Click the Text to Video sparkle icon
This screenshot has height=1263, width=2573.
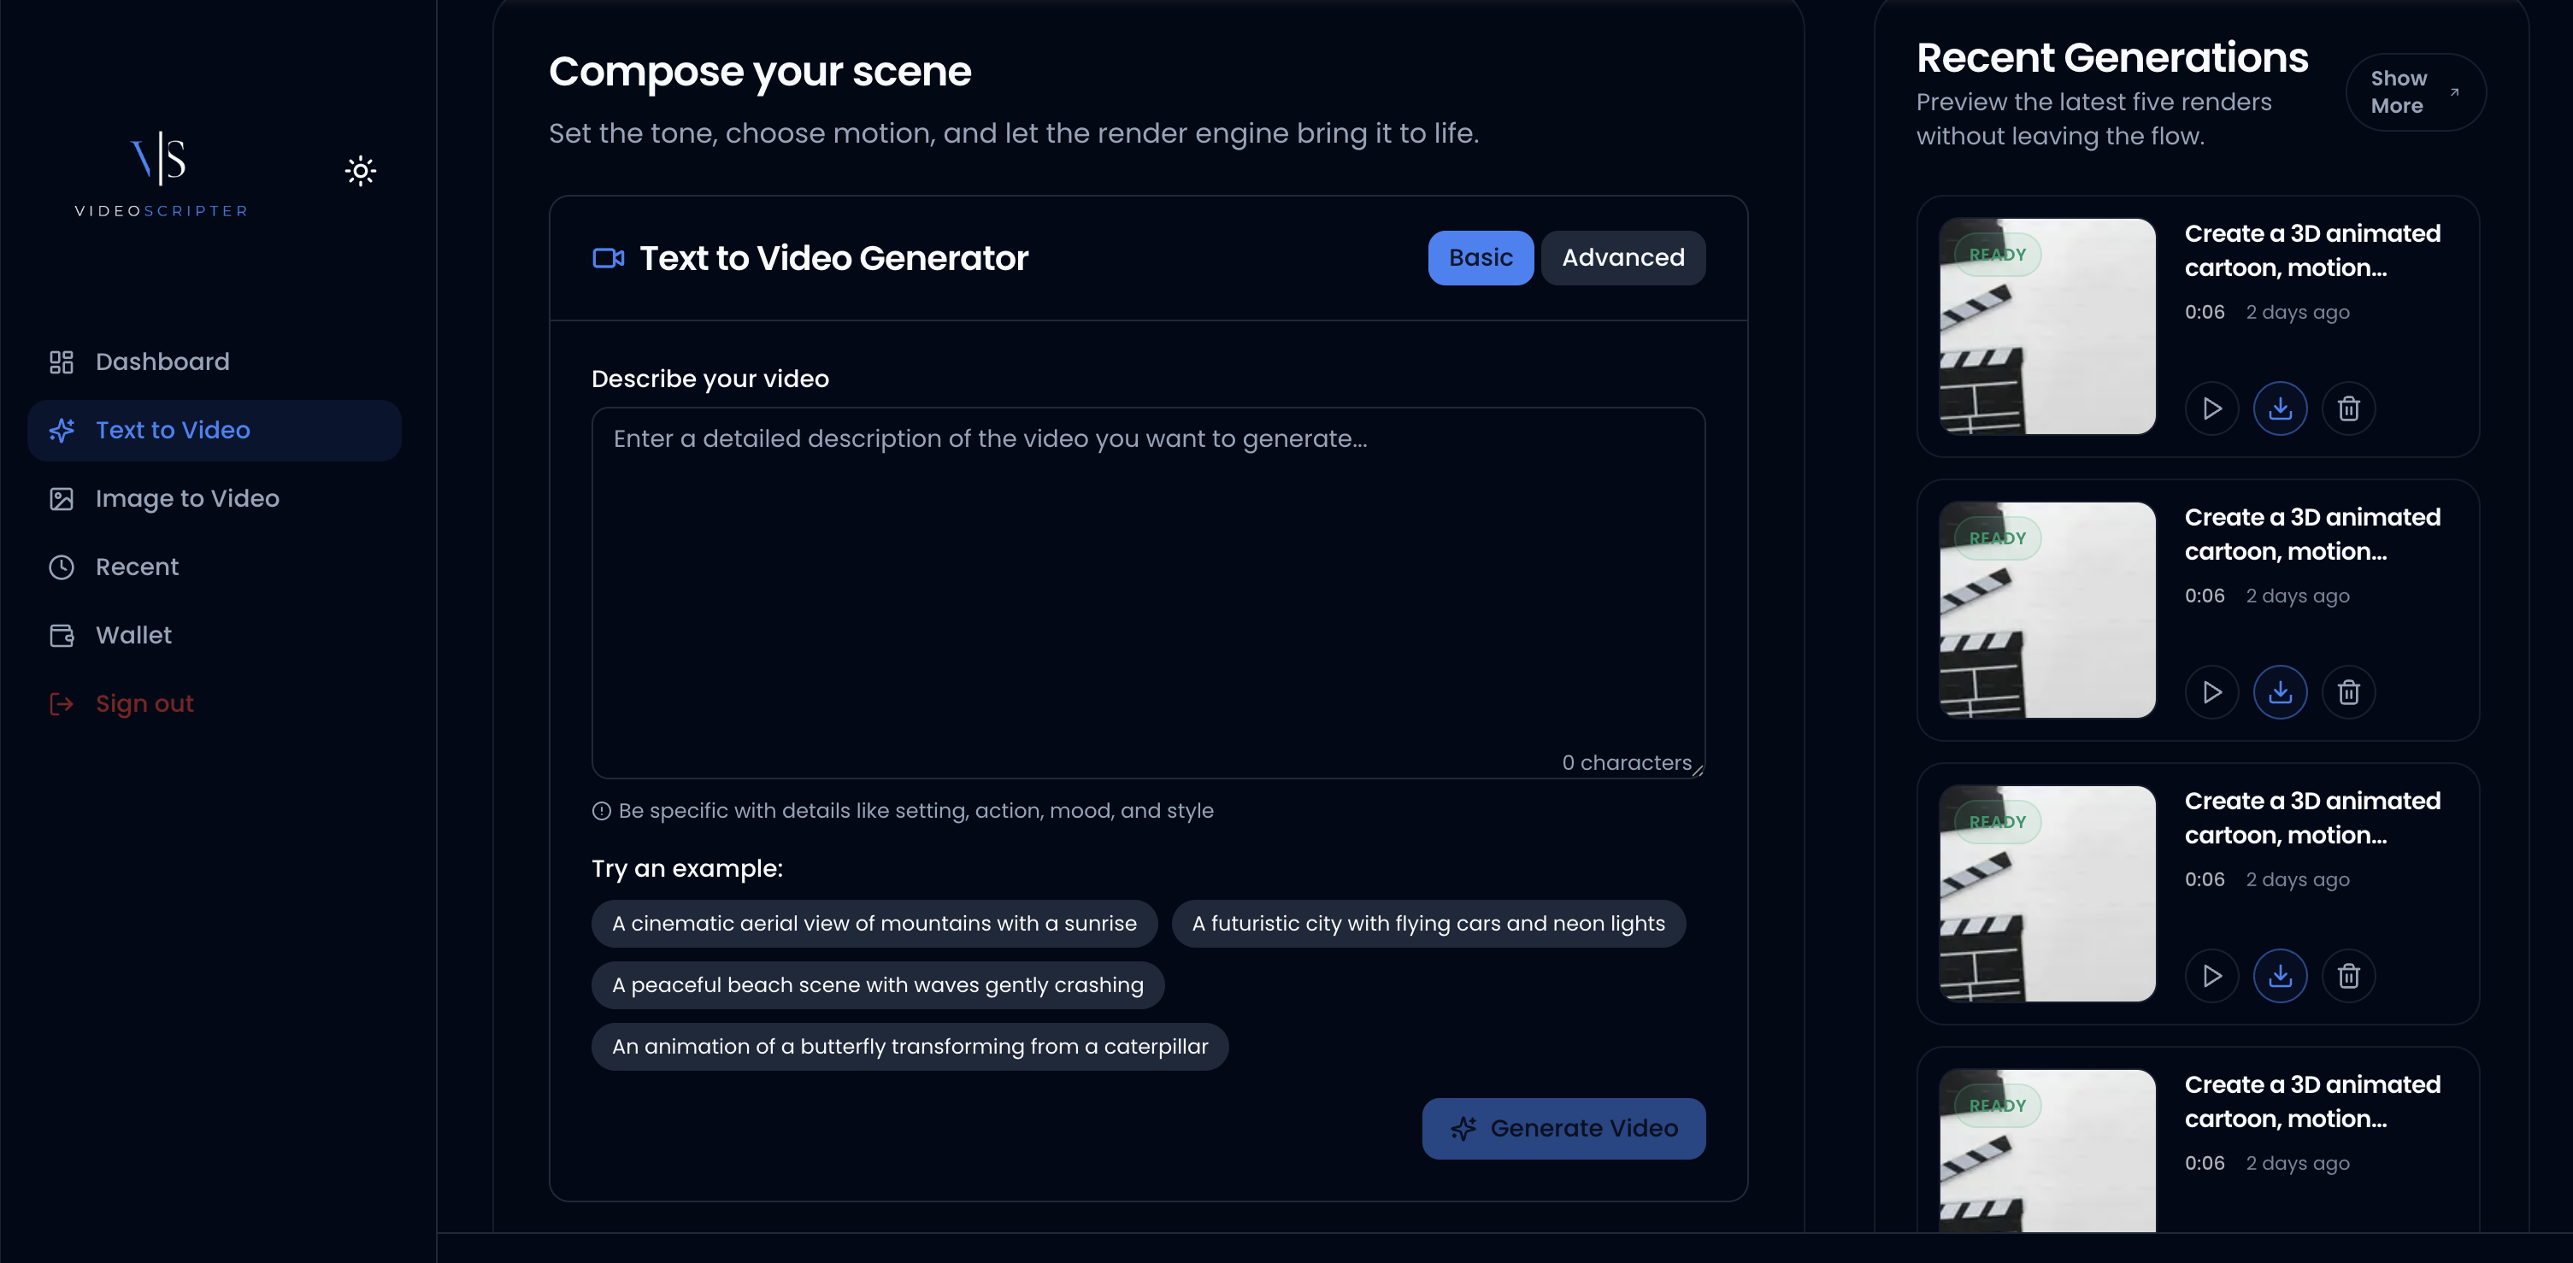62,431
